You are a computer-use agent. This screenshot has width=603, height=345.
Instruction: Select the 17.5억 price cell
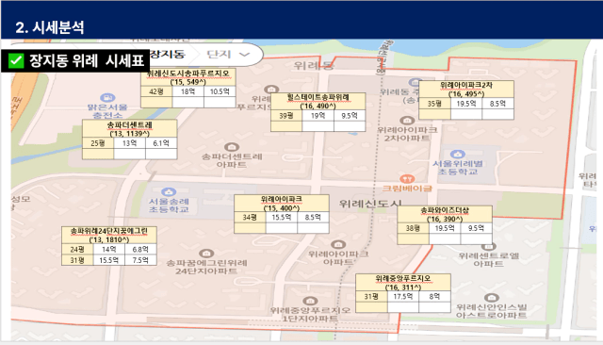coord(403,297)
